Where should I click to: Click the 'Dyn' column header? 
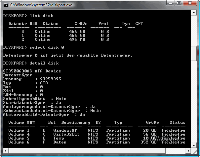tap(126, 24)
